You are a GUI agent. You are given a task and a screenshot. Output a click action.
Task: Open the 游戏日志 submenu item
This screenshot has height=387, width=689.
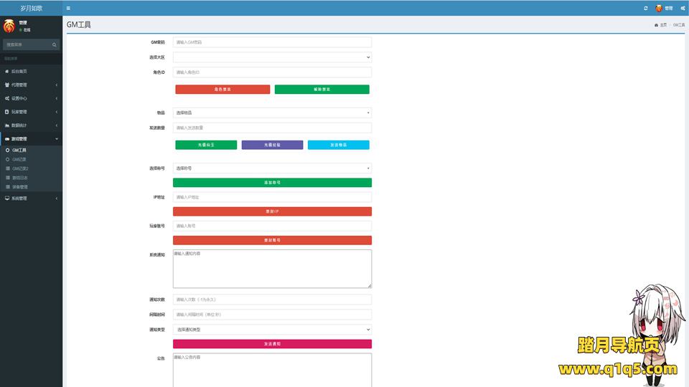click(x=21, y=178)
